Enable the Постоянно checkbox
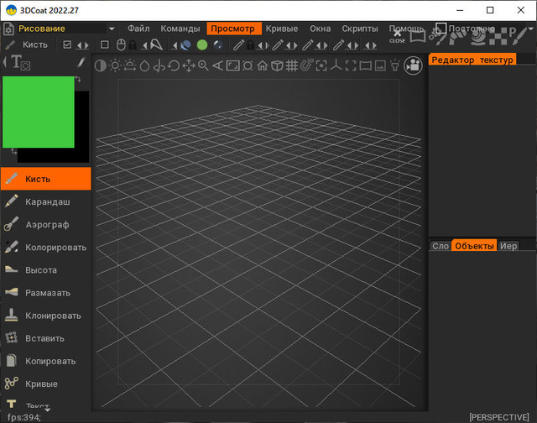The image size is (537, 423). (x=441, y=29)
